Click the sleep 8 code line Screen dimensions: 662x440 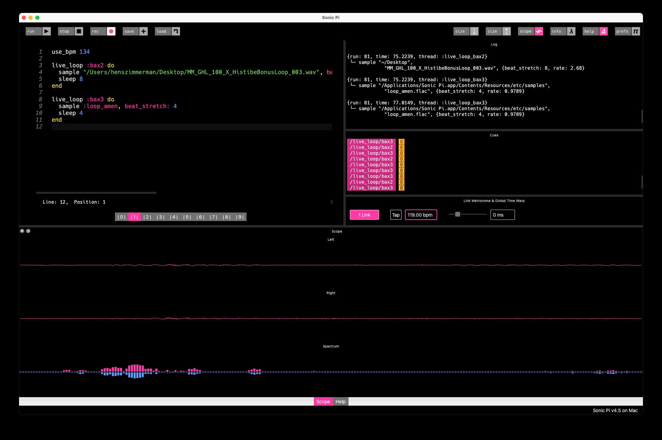71,79
